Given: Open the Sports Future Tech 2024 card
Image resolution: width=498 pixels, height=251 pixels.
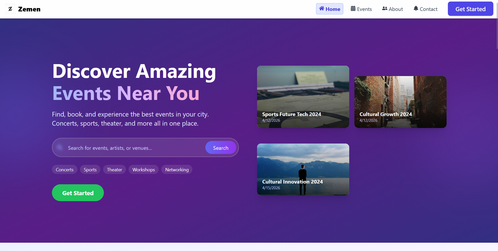Looking at the screenshot, I should (303, 97).
